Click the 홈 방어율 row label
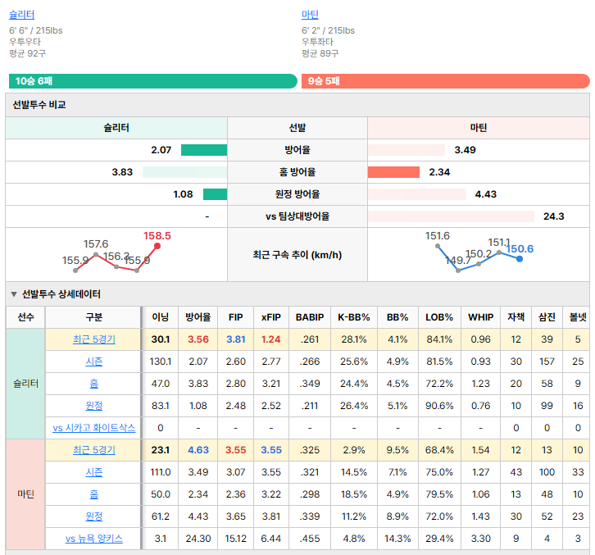Image resolution: width=595 pixels, height=555 pixels. [297, 172]
